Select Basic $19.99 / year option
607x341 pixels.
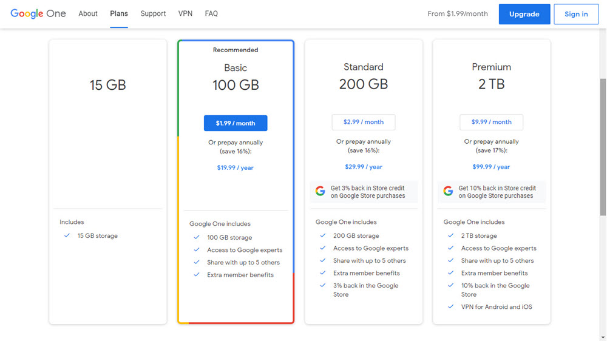(x=236, y=167)
